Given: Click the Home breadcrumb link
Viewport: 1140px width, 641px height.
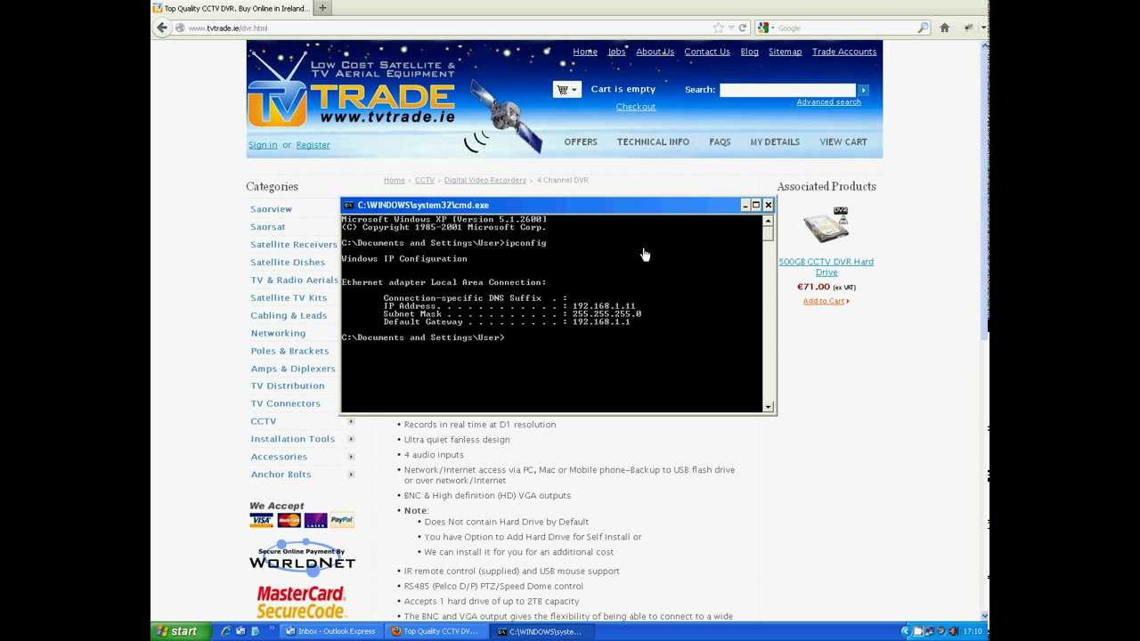Looking at the screenshot, I should tap(395, 181).
